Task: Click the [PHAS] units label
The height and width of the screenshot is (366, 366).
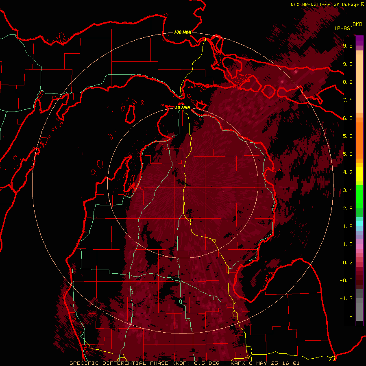Action: (x=344, y=28)
